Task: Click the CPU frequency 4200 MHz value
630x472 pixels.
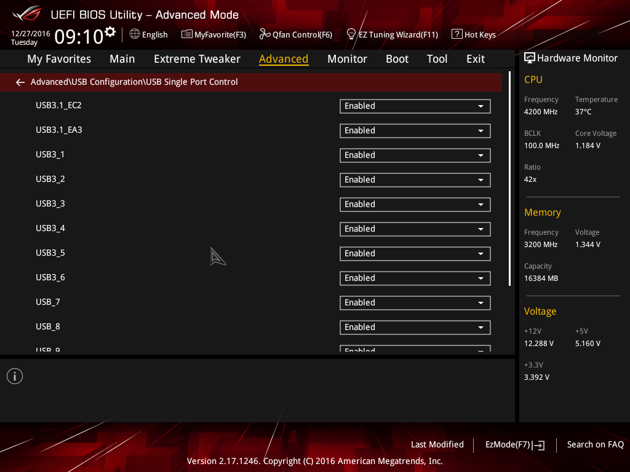Action: point(540,112)
